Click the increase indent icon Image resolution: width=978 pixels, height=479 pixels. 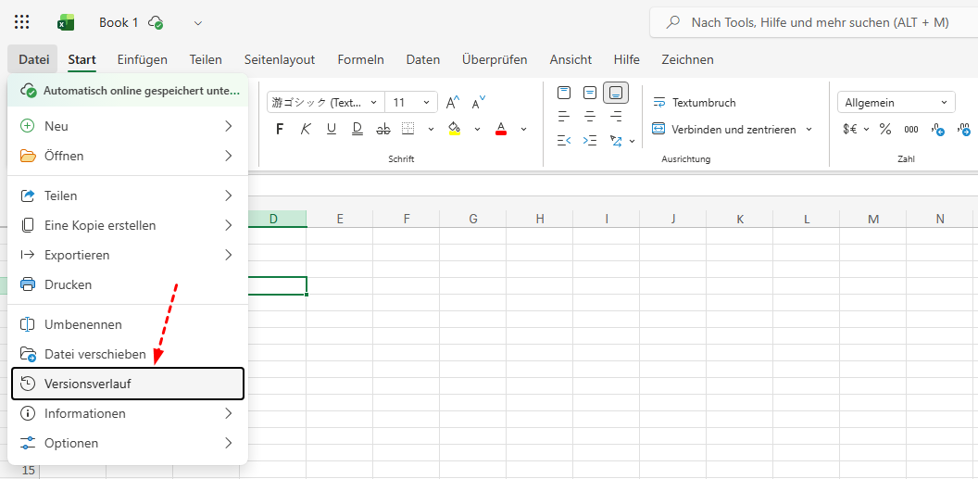coord(590,141)
